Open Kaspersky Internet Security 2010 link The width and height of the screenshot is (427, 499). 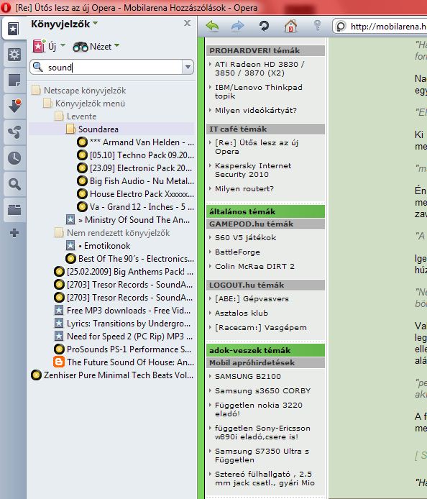point(253,170)
